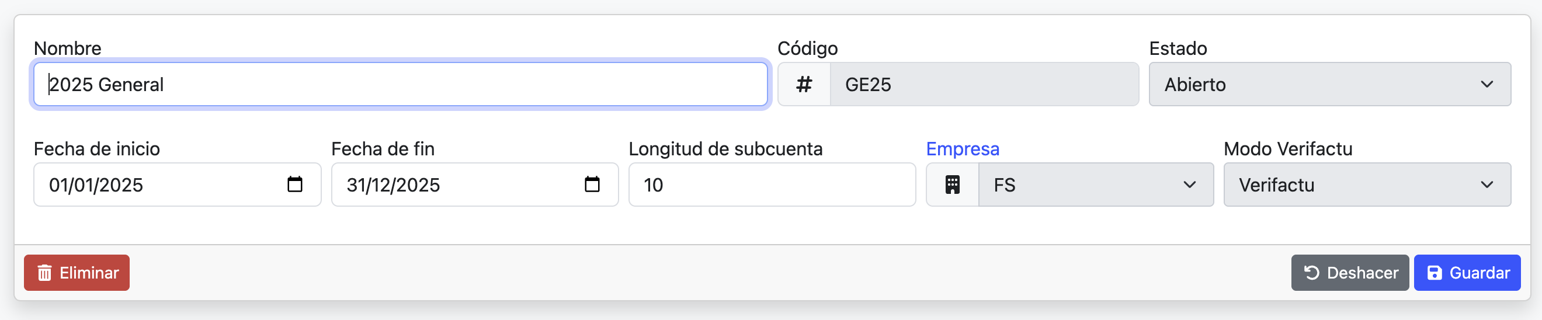Click the floppy disk save icon
The image size is (1542, 320).
coord(1435,273)
